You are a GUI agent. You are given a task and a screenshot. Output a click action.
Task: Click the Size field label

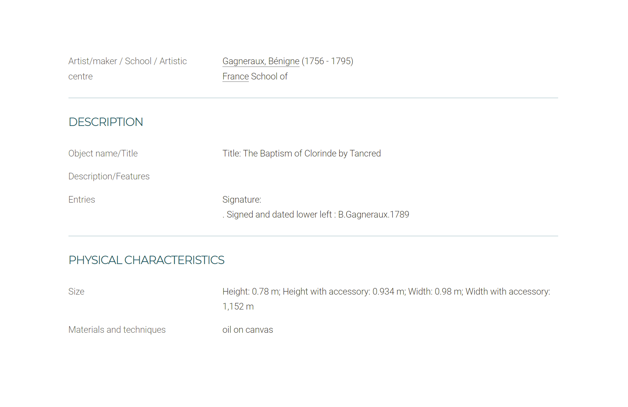pyautogui.click(x=76, y=291)
